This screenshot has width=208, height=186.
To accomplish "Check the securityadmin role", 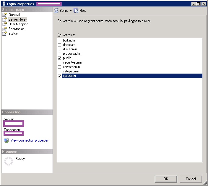I will point(60,62).
